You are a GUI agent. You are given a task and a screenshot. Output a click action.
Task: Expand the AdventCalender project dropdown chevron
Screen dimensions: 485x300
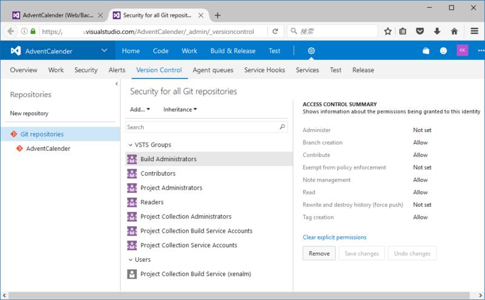(104, 50)
